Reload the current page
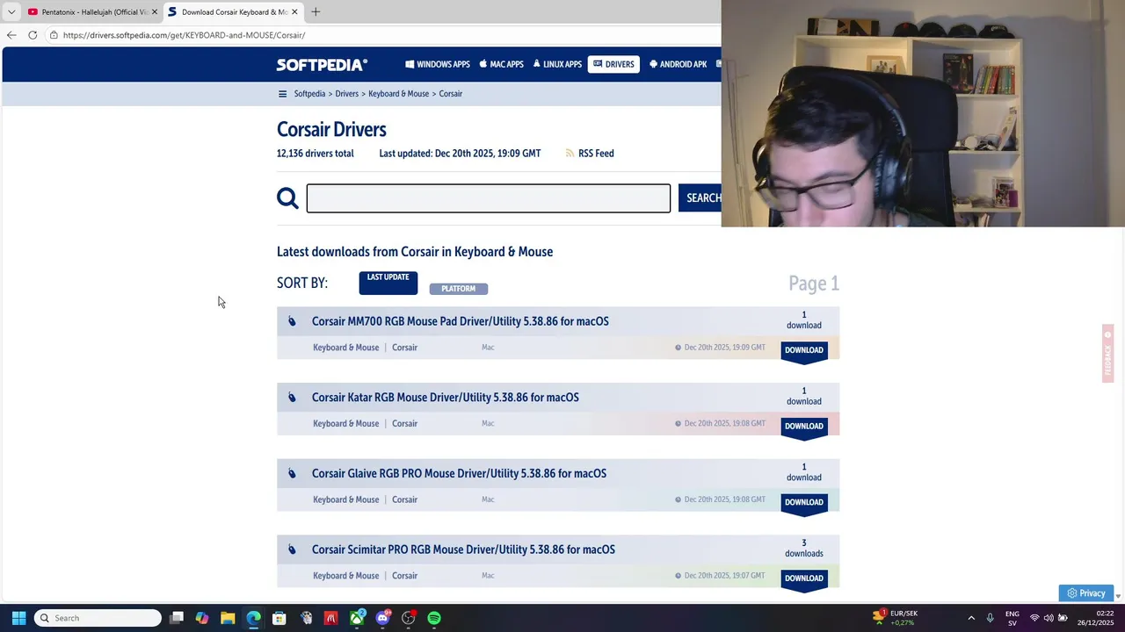 (x=33, y=35)
